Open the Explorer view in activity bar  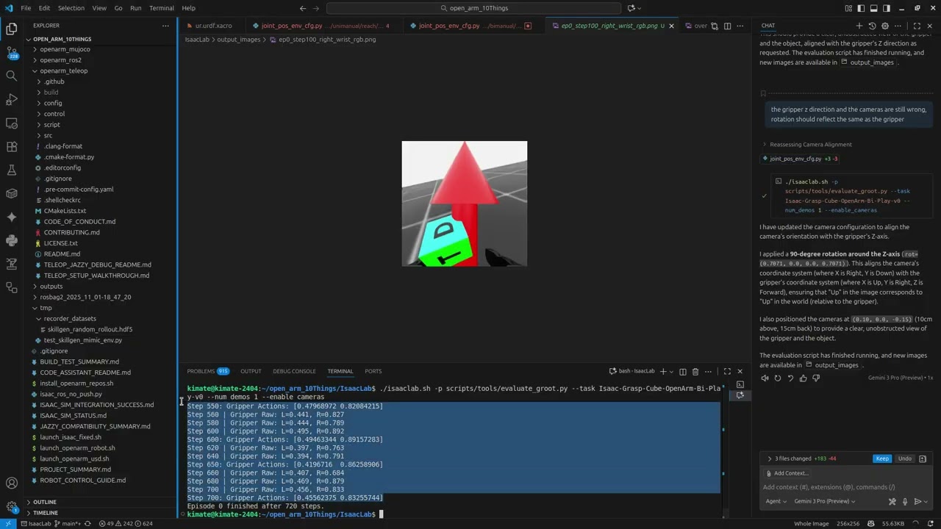coord(12,29)
